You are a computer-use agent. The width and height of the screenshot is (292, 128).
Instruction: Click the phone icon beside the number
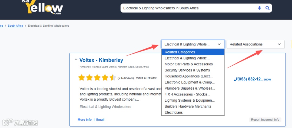[x=235, y=79]
